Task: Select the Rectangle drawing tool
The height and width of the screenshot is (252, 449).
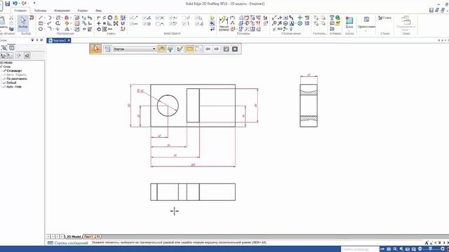Action: pyautogui.click(x=41, y=23)
